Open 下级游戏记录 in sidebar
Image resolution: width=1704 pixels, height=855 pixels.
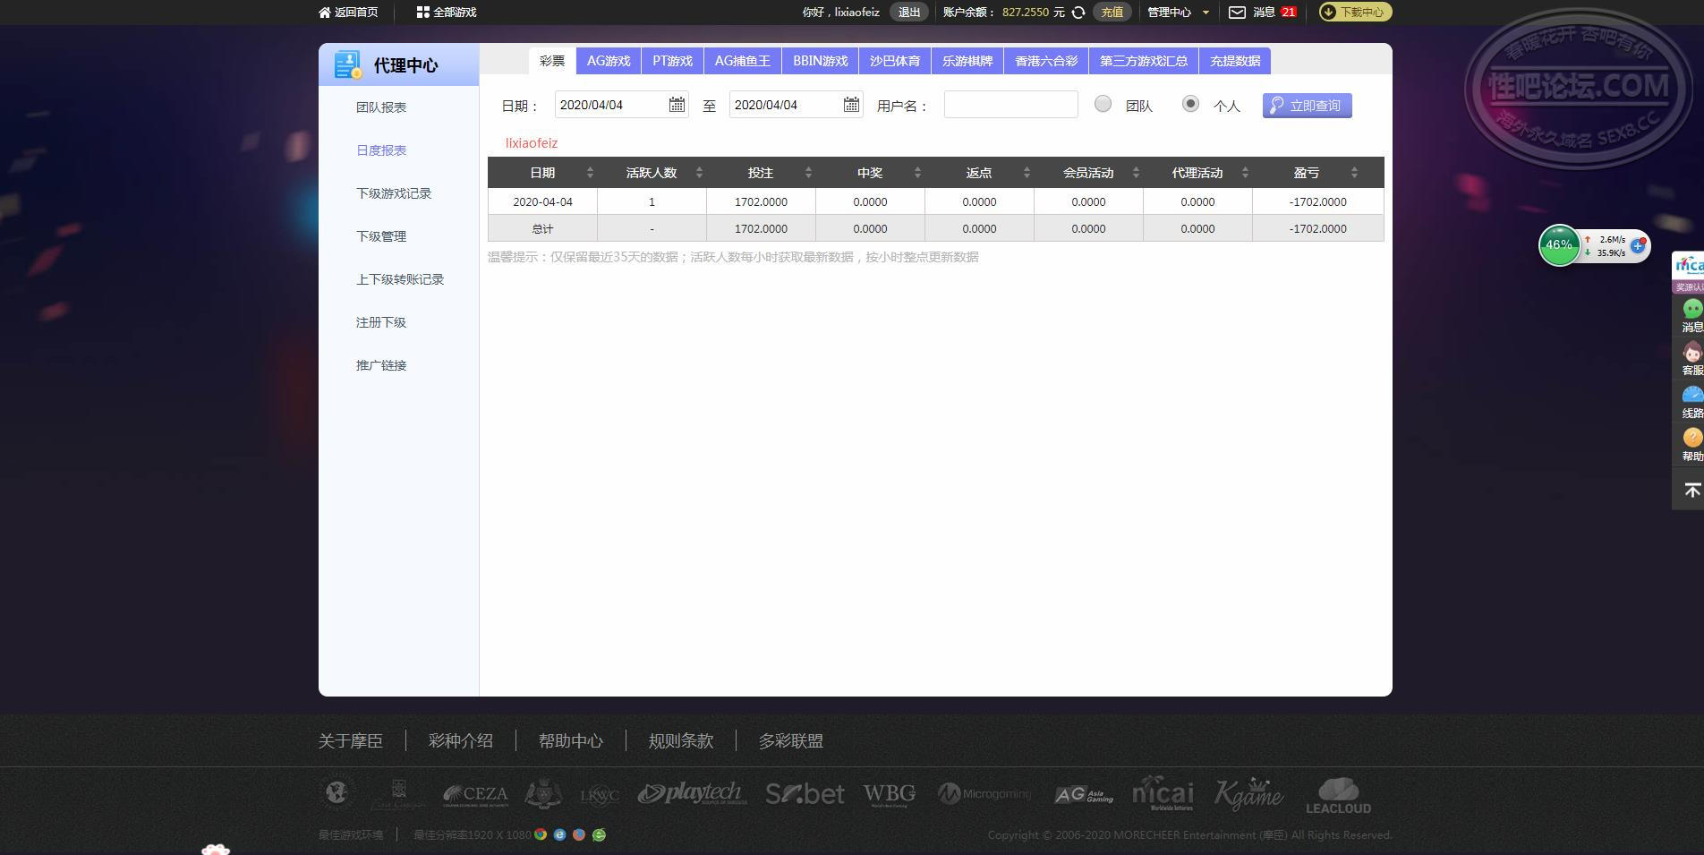coord(394,193)
